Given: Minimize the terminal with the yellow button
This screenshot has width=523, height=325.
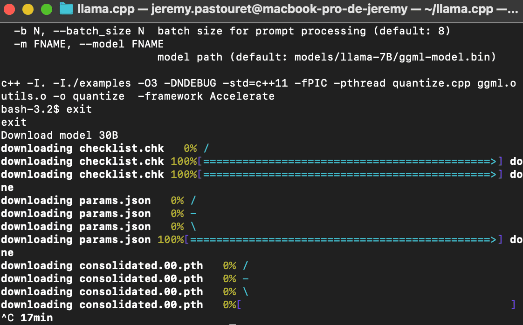Looking at the screenshot, I should click(28, 8).
